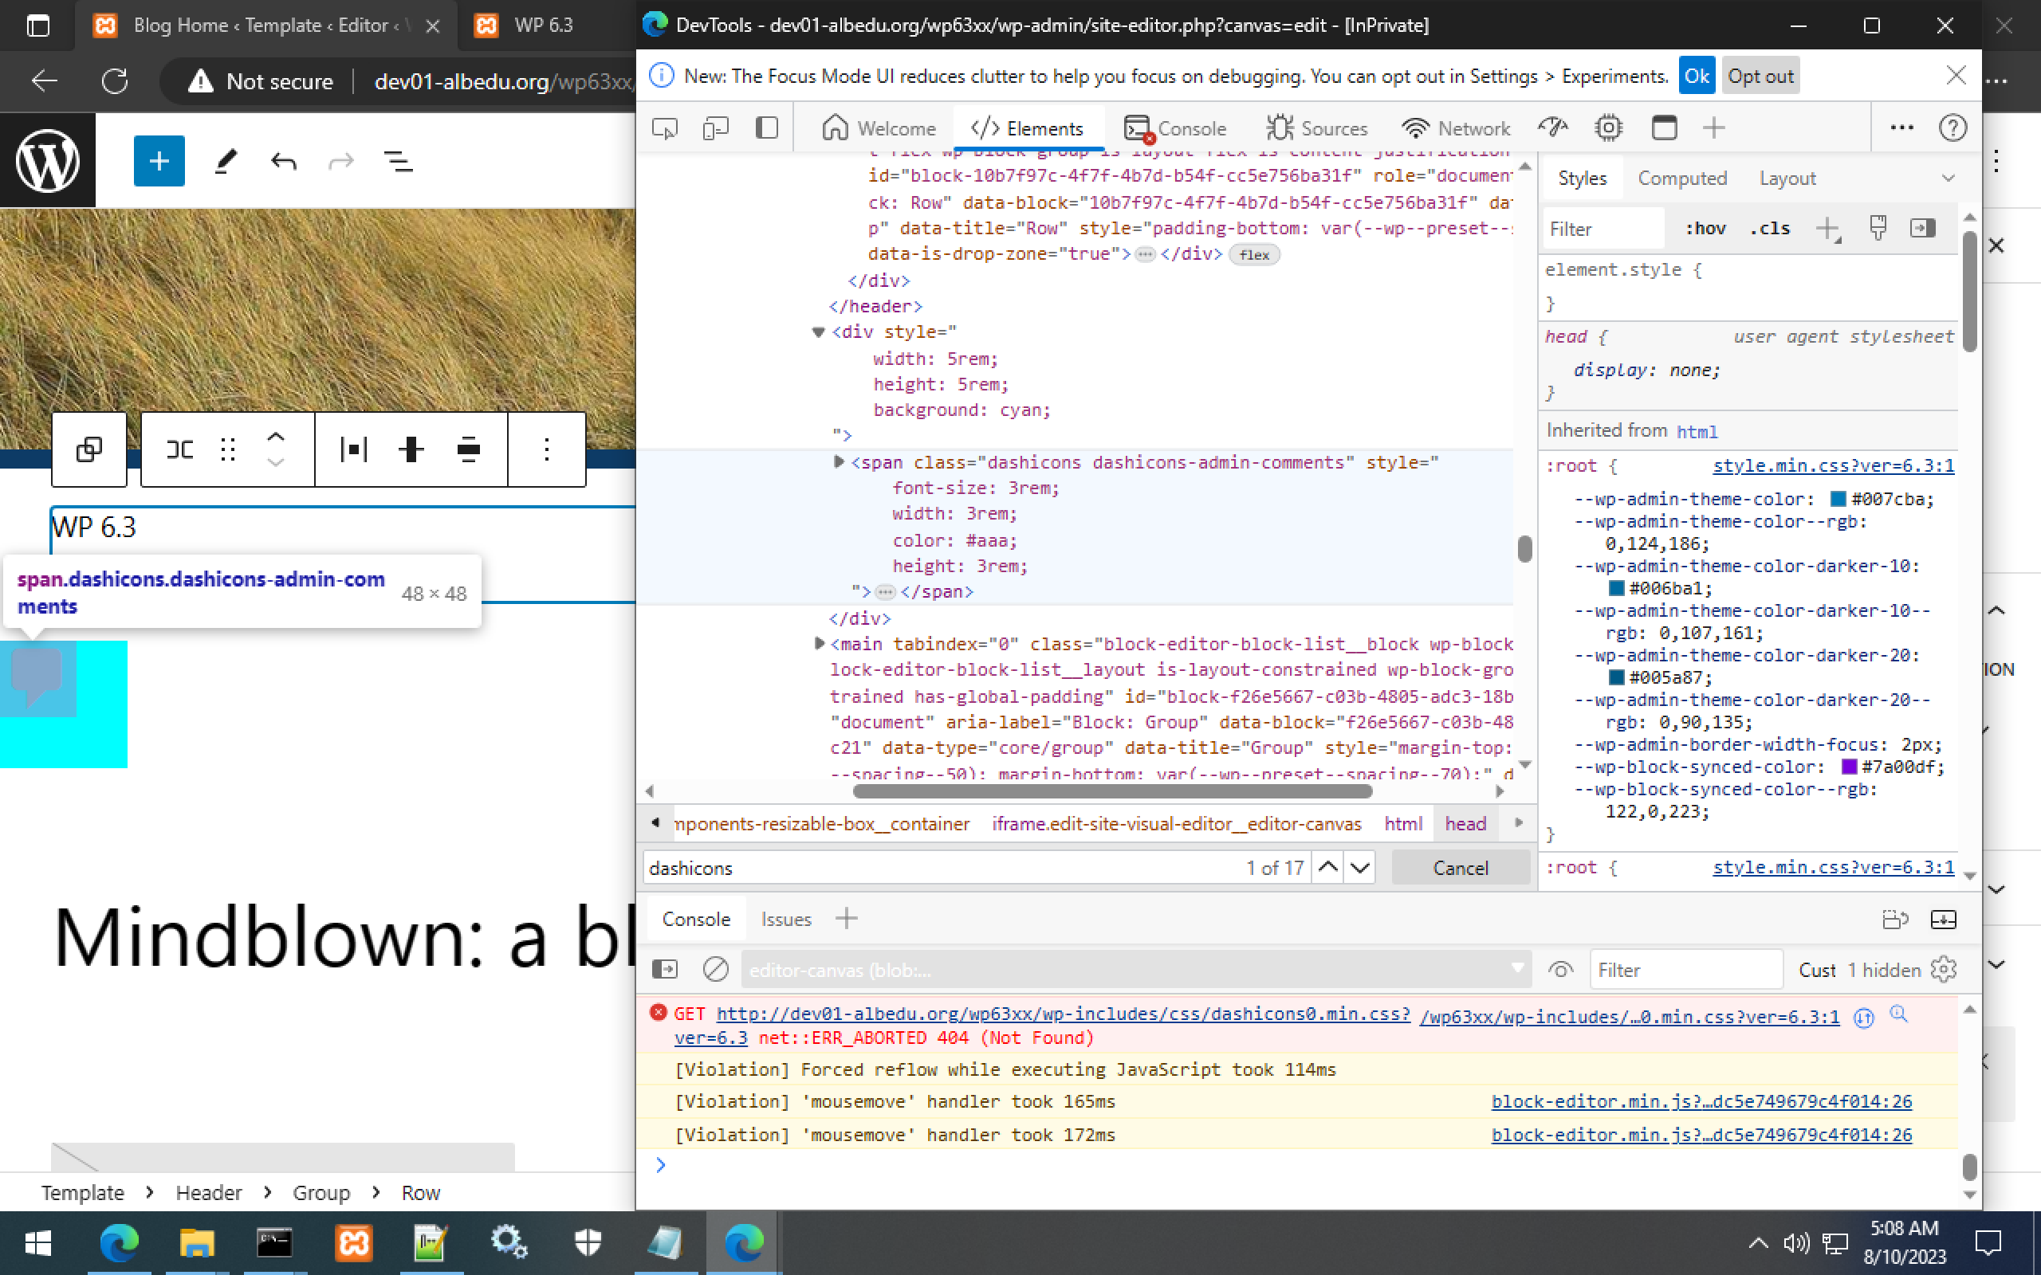Click the #007cba color swatch
This screenshot has height=1275, width=2041.
pos(1837,498)
